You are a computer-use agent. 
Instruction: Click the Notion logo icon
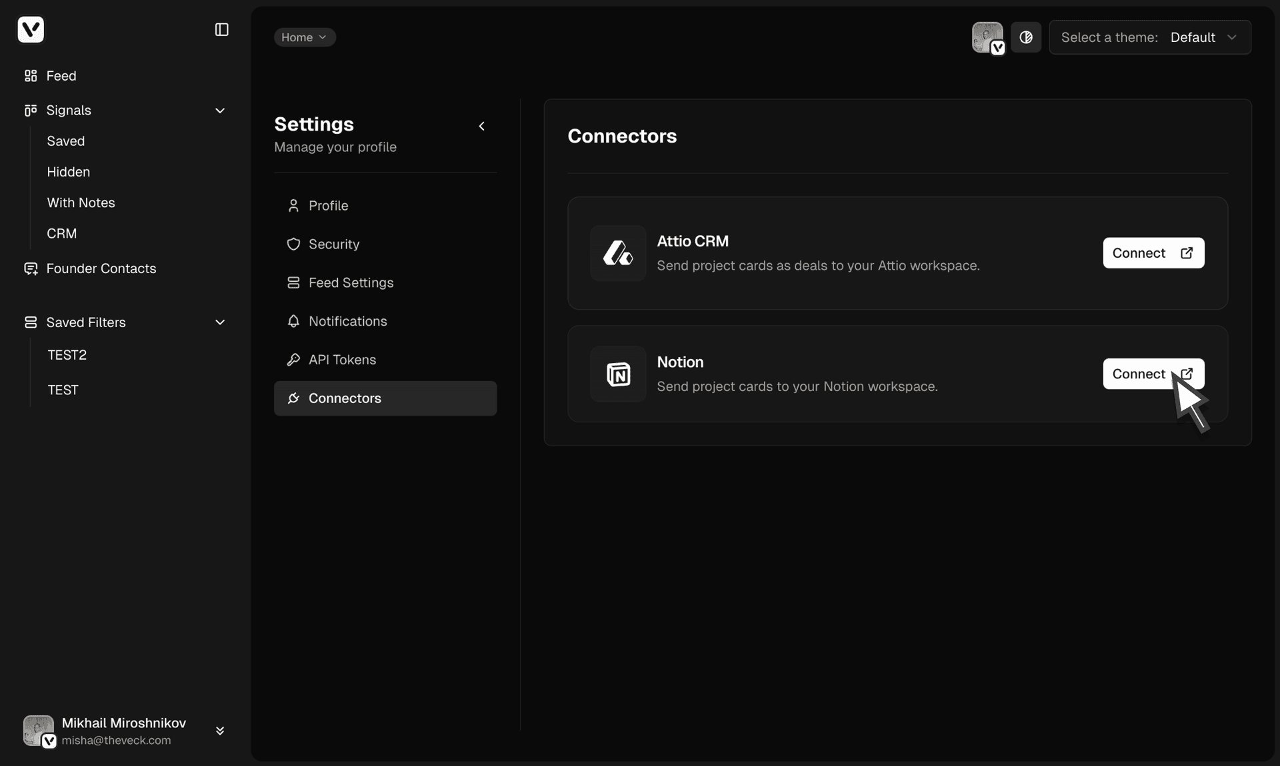tap(617, 374)
